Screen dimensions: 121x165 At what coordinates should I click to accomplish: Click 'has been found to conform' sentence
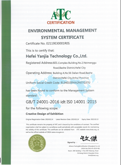pos(60,91)
